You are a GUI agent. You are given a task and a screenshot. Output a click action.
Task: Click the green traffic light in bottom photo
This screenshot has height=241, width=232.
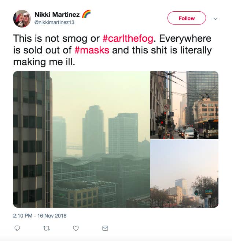(x=196, y=193)
